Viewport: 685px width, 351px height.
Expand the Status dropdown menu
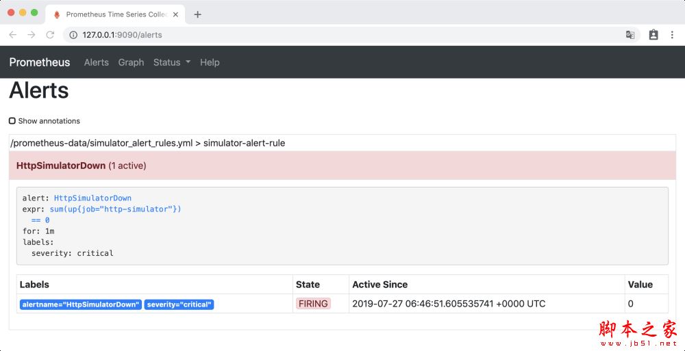[171, 62]
